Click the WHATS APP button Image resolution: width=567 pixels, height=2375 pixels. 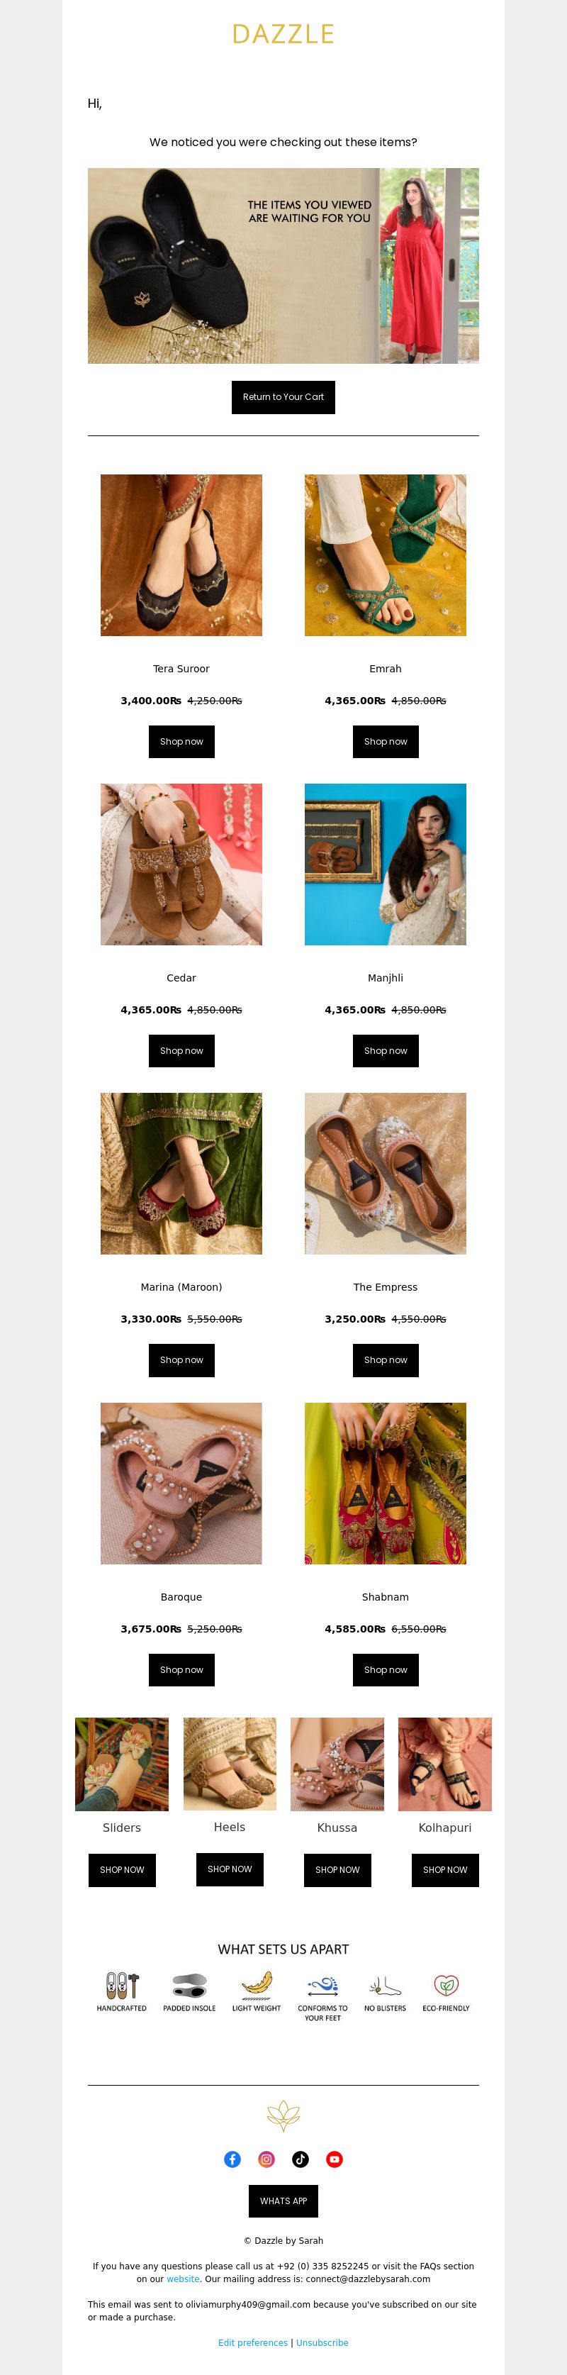[283, 2201]
